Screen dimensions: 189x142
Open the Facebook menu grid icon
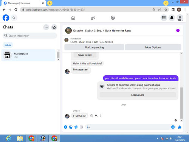tap(164, 18)
